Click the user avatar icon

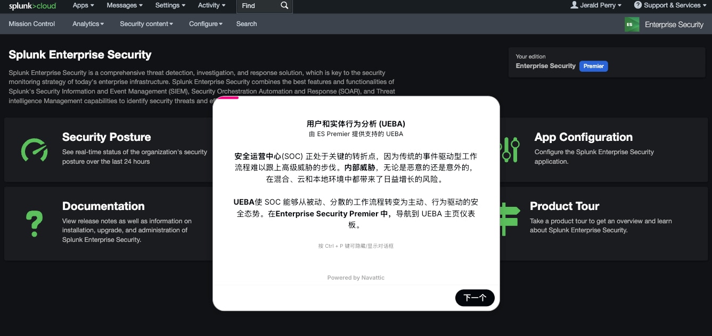[x=574, y=5]
